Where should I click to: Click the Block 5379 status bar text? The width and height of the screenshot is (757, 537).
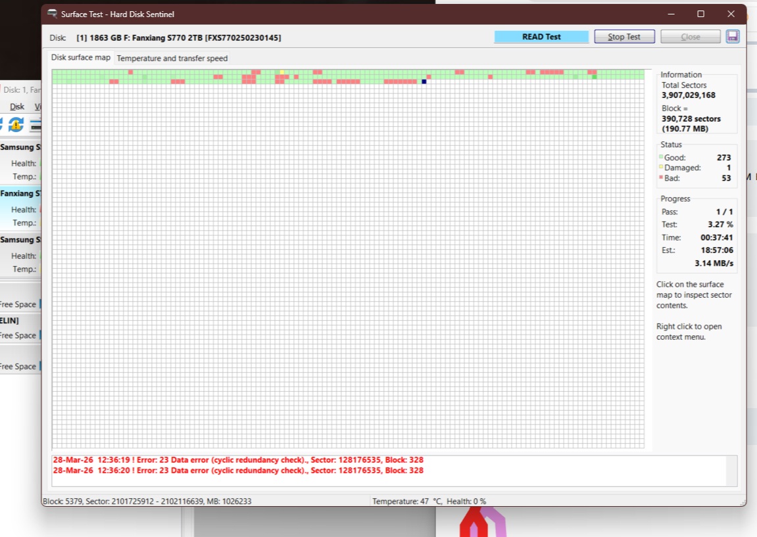tap(147, 502)
